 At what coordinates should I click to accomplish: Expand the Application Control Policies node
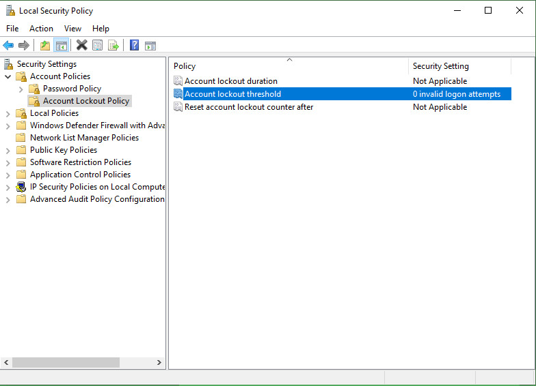tap(8, 175)
